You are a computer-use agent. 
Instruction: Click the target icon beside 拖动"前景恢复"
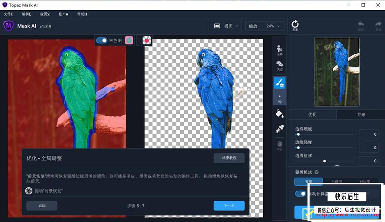(29, 191)
